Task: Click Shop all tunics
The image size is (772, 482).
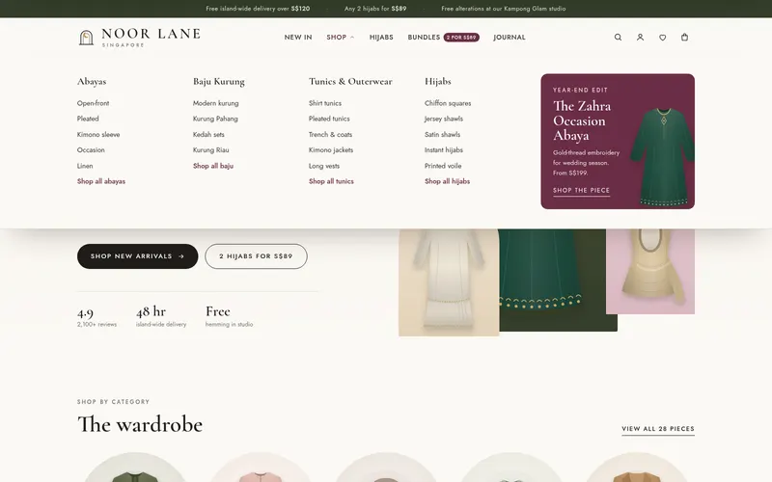Action: point(331,181)
